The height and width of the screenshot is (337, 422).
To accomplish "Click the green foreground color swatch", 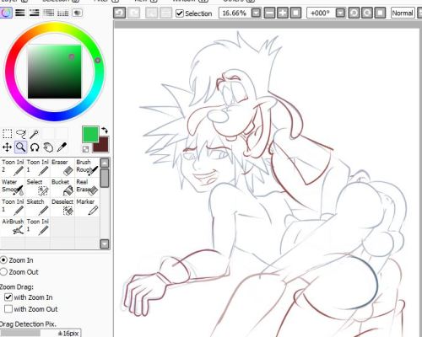I will [90, 134].
